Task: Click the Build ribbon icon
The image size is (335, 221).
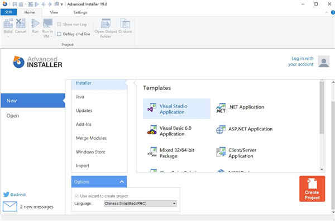Action: 8,23
